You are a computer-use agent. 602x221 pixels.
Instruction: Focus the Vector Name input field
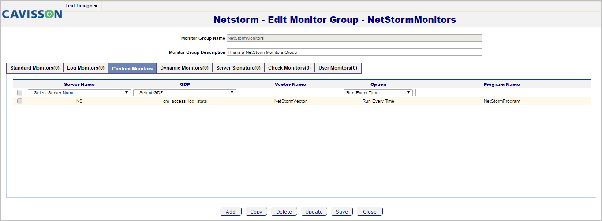[x=290, y=92]
